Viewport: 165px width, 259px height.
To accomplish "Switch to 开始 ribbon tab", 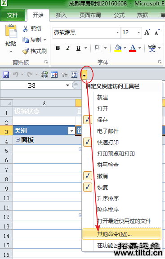I will (x=38, y=15).
